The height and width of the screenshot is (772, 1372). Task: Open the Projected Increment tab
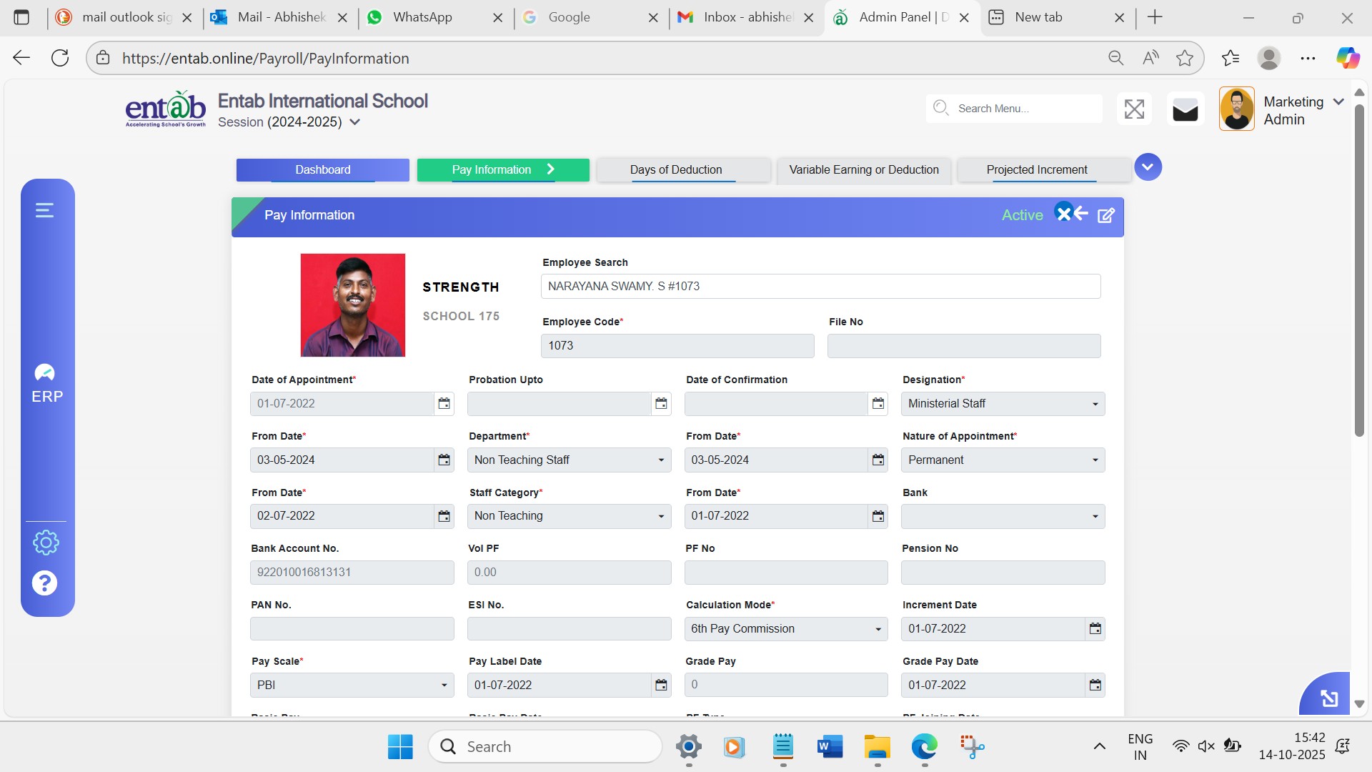[x=1036, y=170]
